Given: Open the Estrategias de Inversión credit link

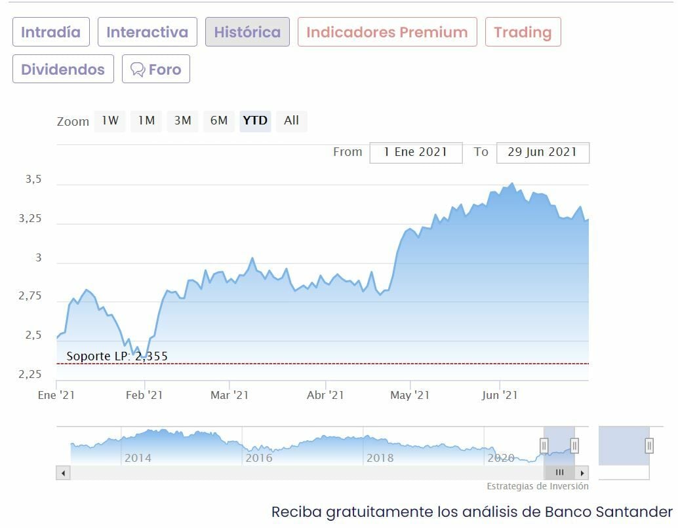Looking at the screenshot, I should tap(537, 486).
